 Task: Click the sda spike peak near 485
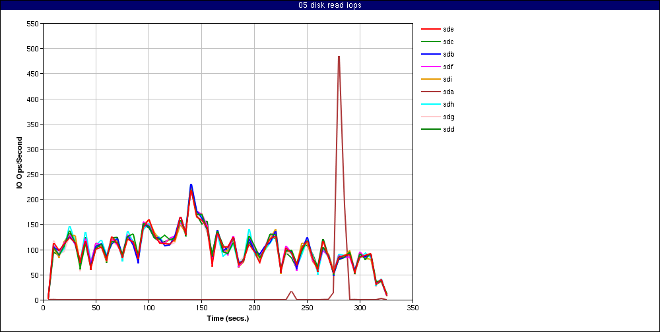pyautogui.click(x=339, y=56)
